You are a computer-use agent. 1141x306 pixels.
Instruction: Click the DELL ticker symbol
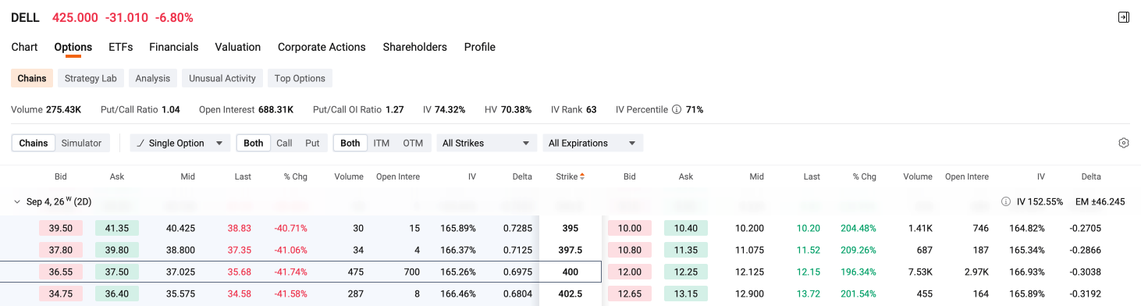click(25, 17)
